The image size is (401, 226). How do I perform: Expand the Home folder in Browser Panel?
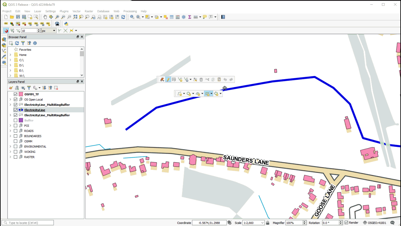[10, 55]
